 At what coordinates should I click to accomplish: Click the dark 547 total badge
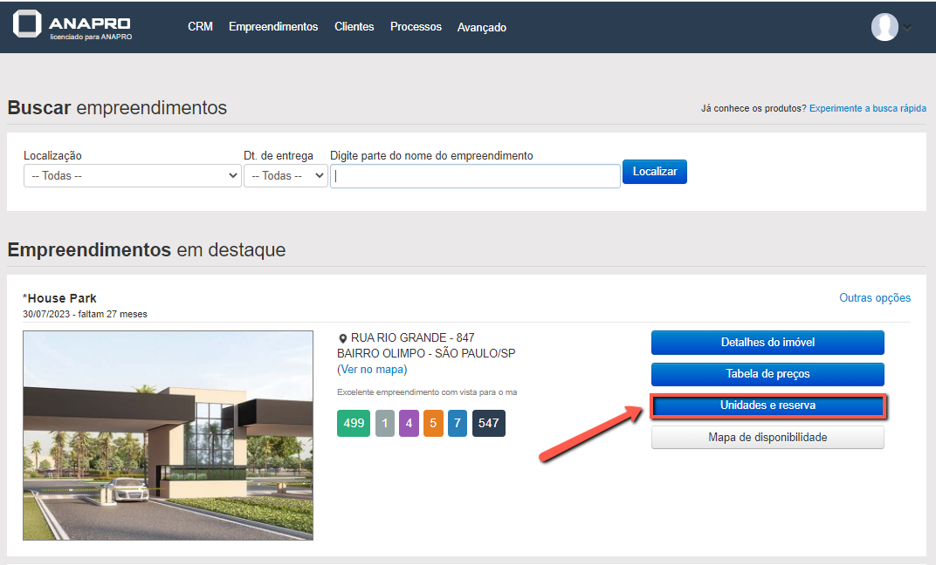(489, 424)
